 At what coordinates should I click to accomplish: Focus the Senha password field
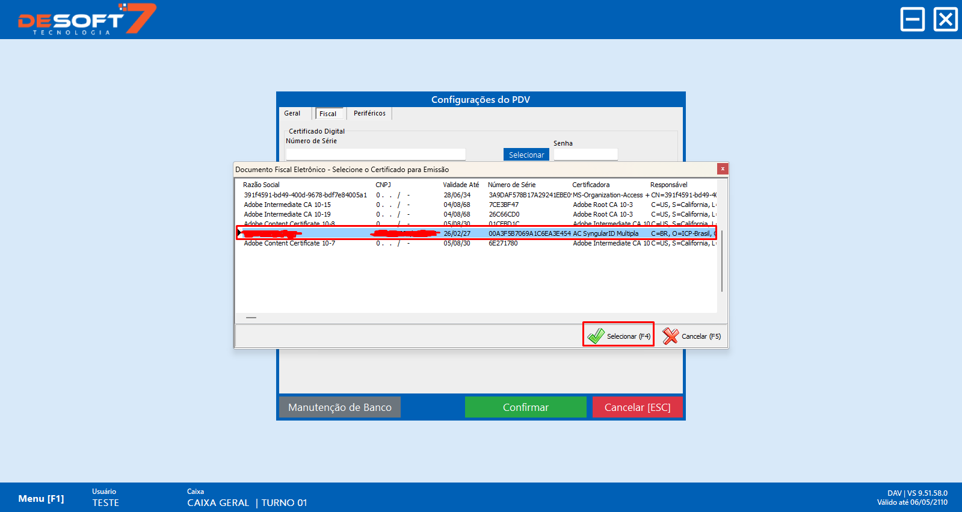pos(585,155)
